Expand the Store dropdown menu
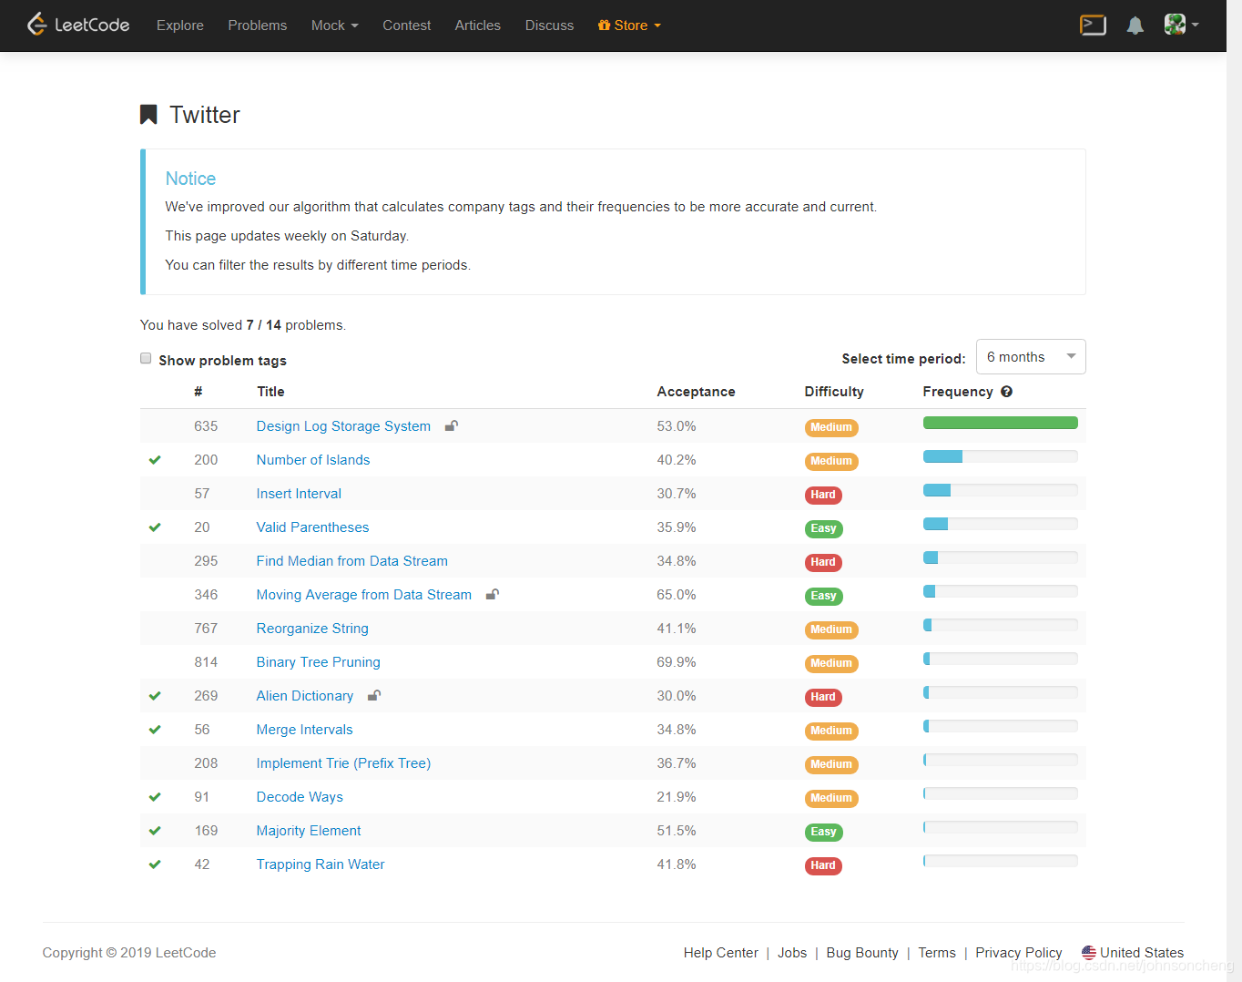 pos(629,26)
